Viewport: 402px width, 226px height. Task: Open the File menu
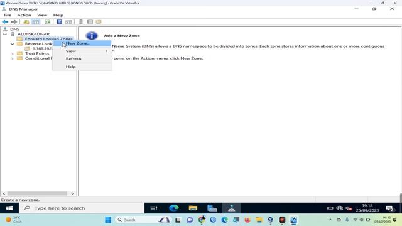point(8,15)
